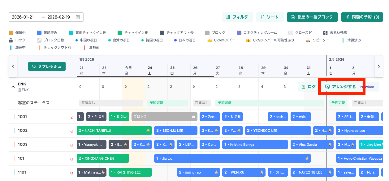
Task: Click the red icon beside room 1003
Action: tap(72, 145)
